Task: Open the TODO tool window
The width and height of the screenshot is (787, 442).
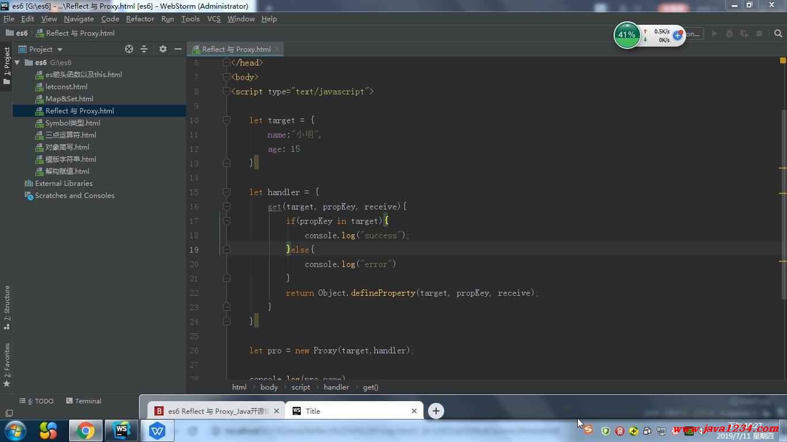Action: click(x=36, y=401)
